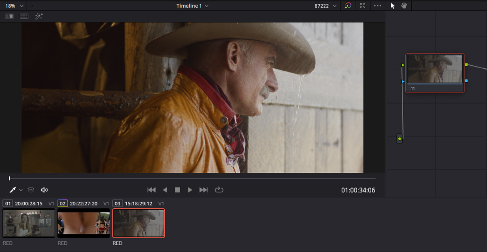
Task: Toggle bypass color grades icon
Action: coord(348,6)
